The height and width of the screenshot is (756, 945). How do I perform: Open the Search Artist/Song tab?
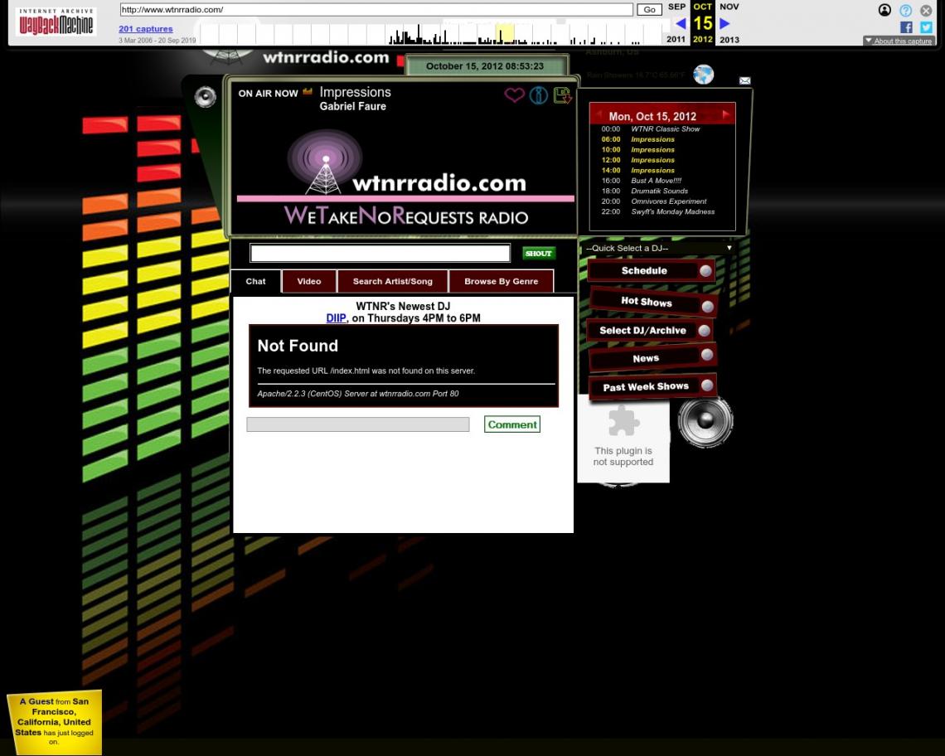coord(392,282)
